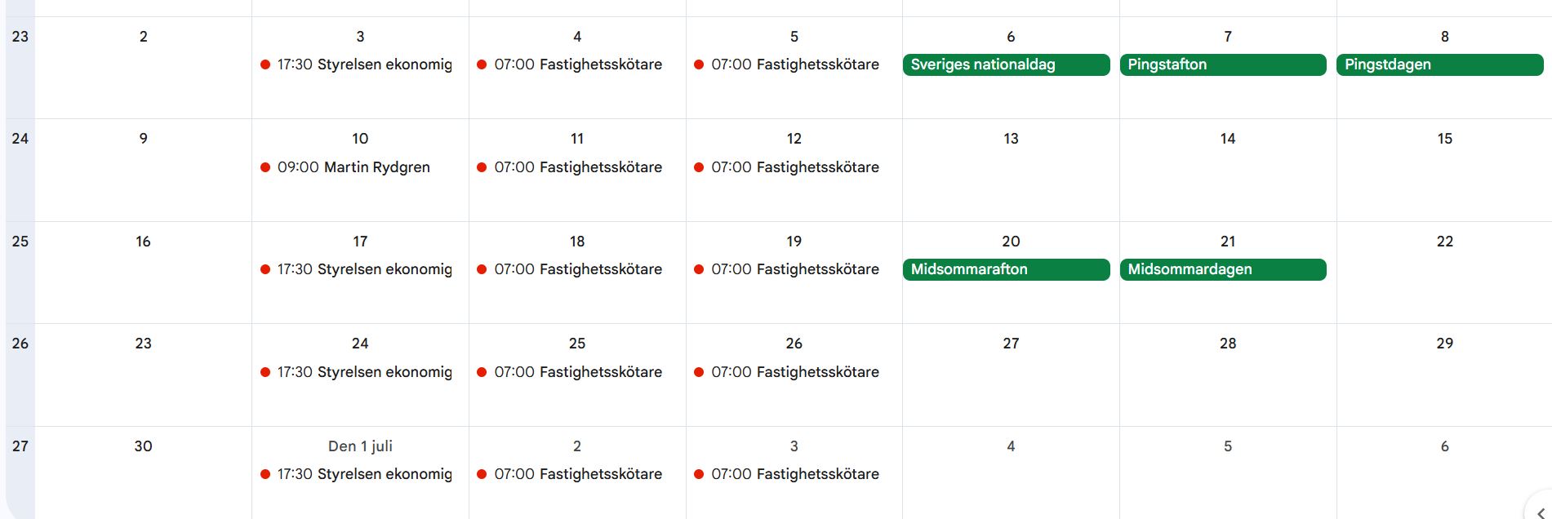Open the Pingstdagen holiday event

pyautogui.click(x=1440, y=64)
